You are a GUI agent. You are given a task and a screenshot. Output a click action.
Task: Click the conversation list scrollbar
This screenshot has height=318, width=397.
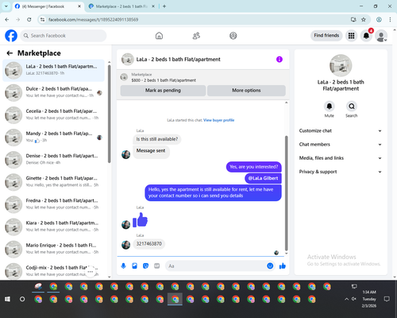110,114
